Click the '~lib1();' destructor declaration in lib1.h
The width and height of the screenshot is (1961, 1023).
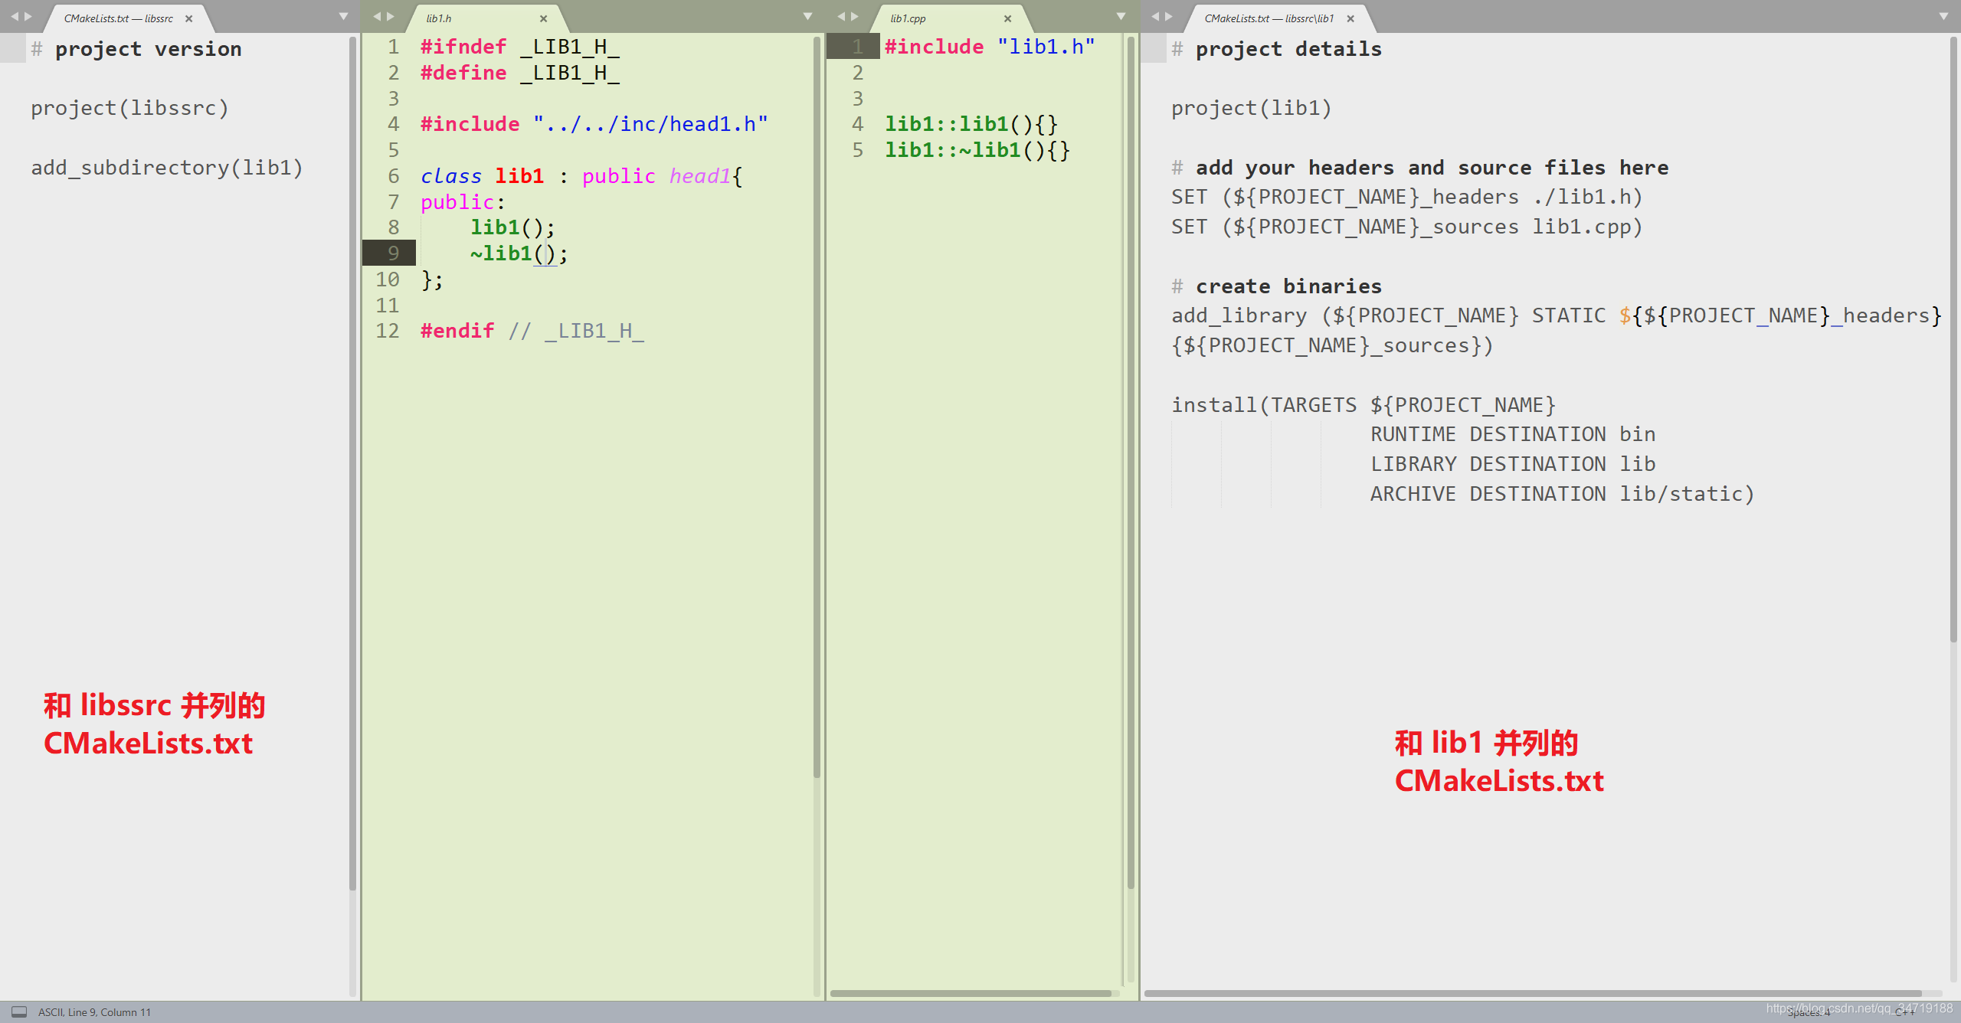click(x=519, y=253)
